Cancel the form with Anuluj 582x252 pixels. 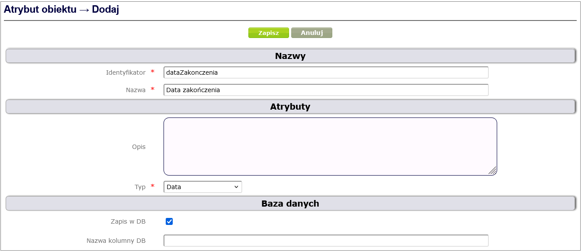coord(311,33)
